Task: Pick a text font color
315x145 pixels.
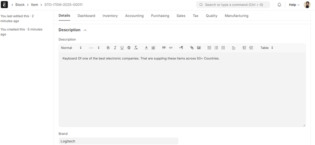Action: click(x=146, y=48)
